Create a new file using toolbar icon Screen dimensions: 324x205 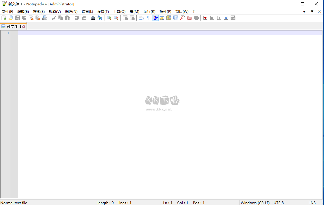(x=4, y=18)
